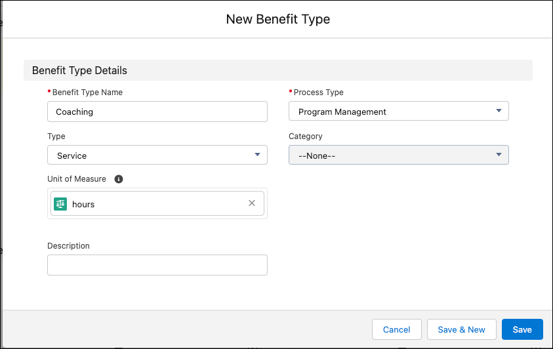
Task: Save the new benefit type
Action: pos(522,329)
